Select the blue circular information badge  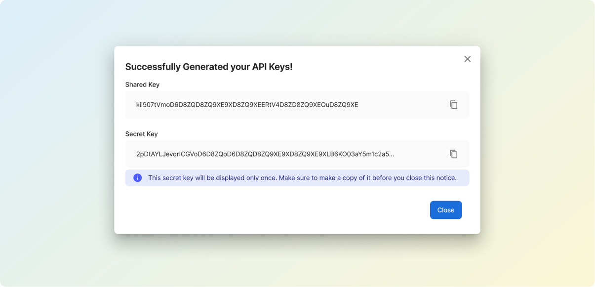[138, 177]
